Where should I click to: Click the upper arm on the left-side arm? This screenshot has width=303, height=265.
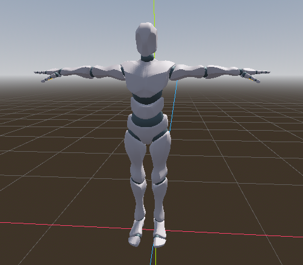coord(107,72)
